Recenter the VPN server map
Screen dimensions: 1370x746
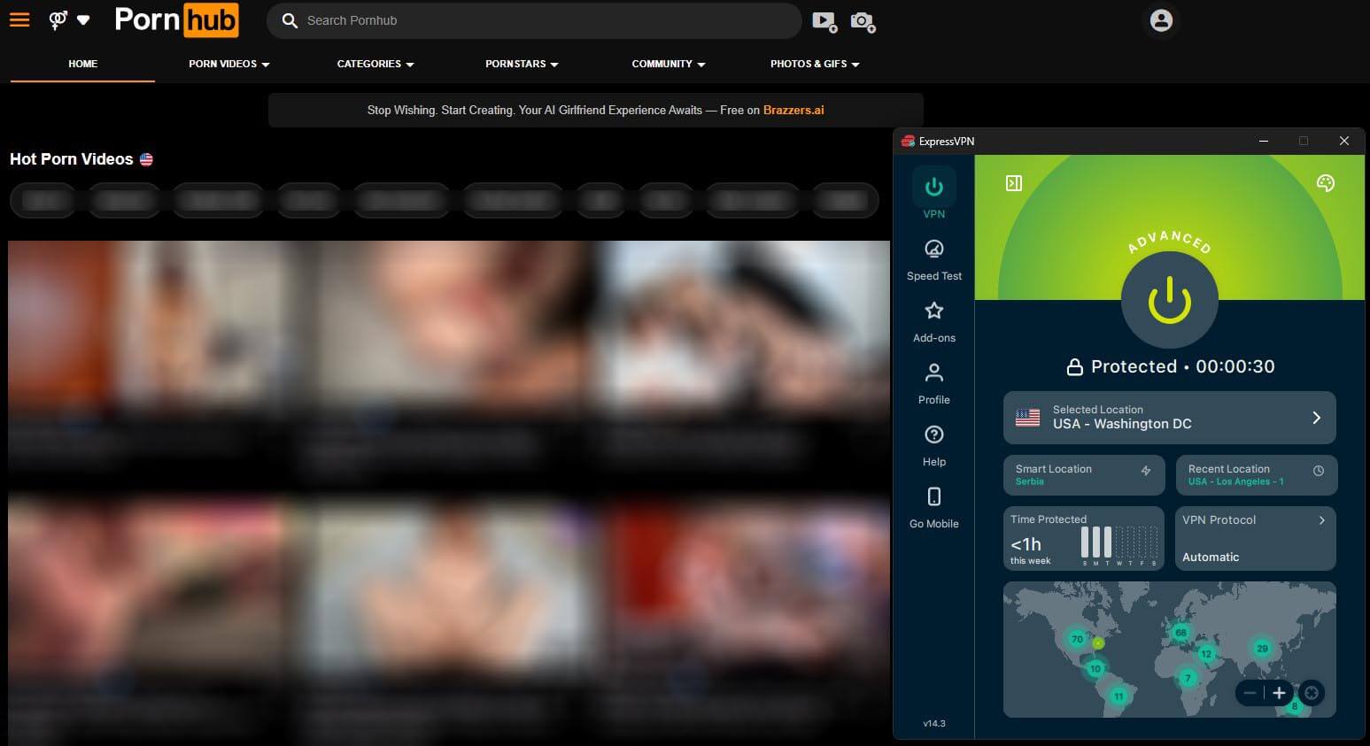(1312, 693)
